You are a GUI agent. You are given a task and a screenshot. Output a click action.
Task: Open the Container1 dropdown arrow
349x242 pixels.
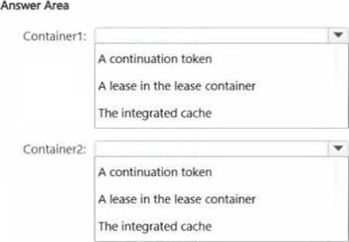tap(338, 35)
